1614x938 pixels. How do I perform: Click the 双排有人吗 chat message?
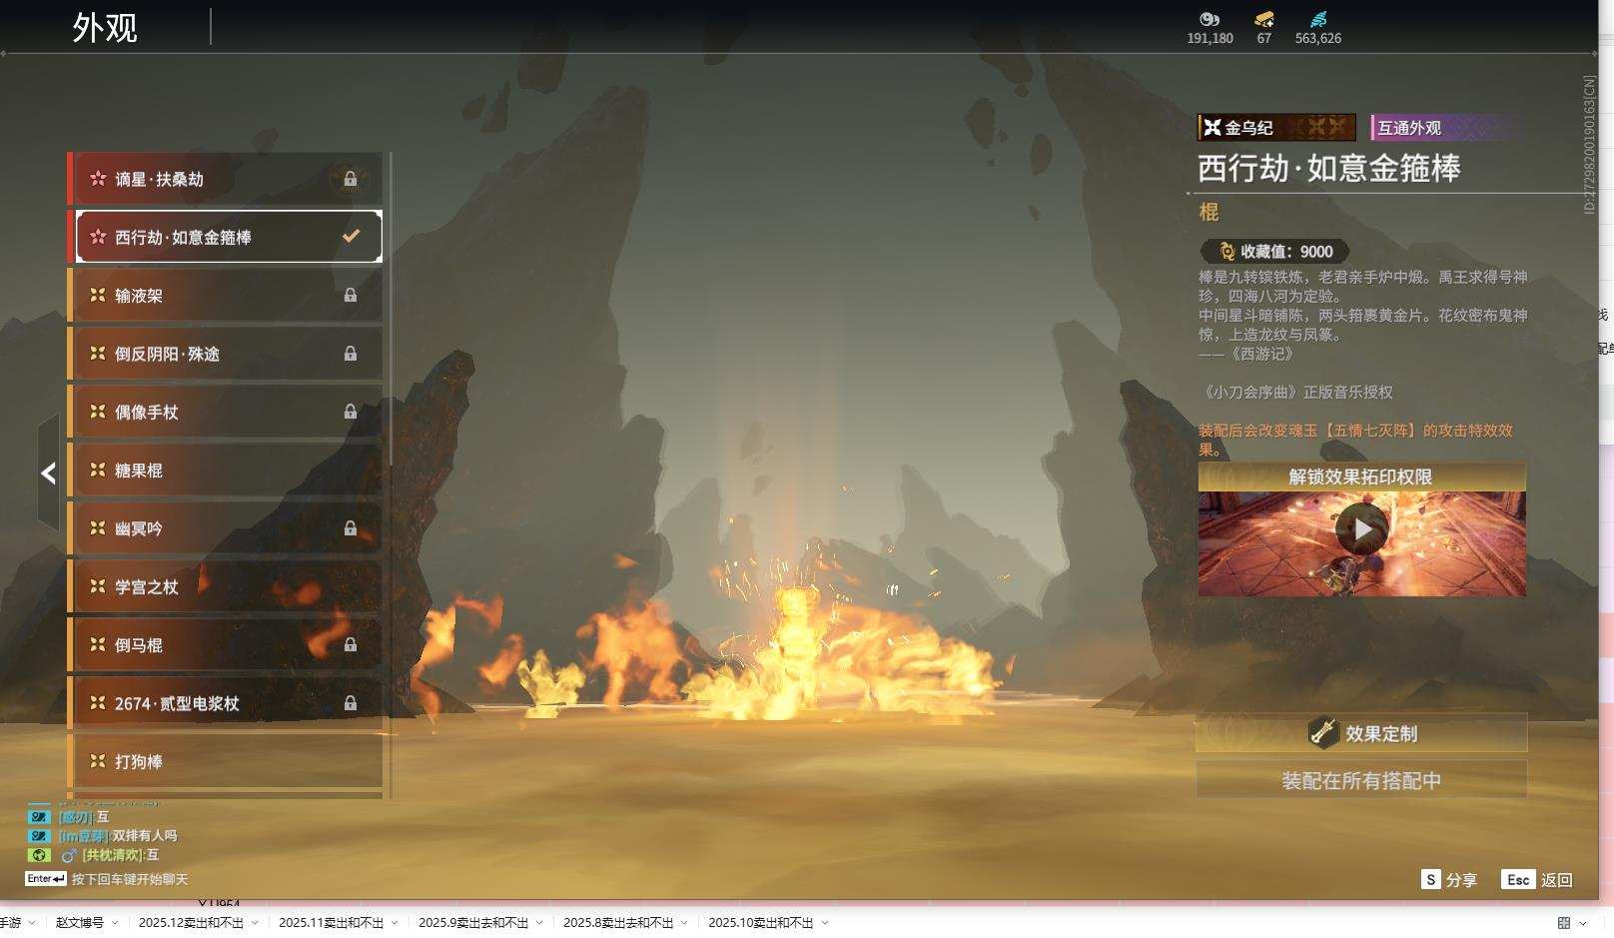pyautogui.click(x=144, y=835)
